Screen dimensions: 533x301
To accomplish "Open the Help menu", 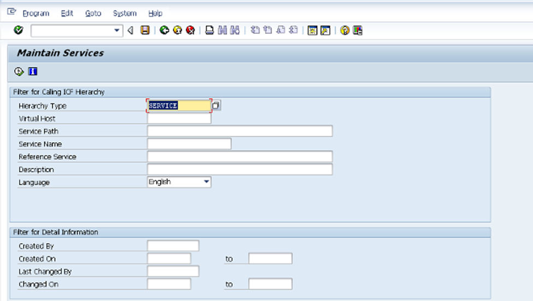I will [155, 13].
